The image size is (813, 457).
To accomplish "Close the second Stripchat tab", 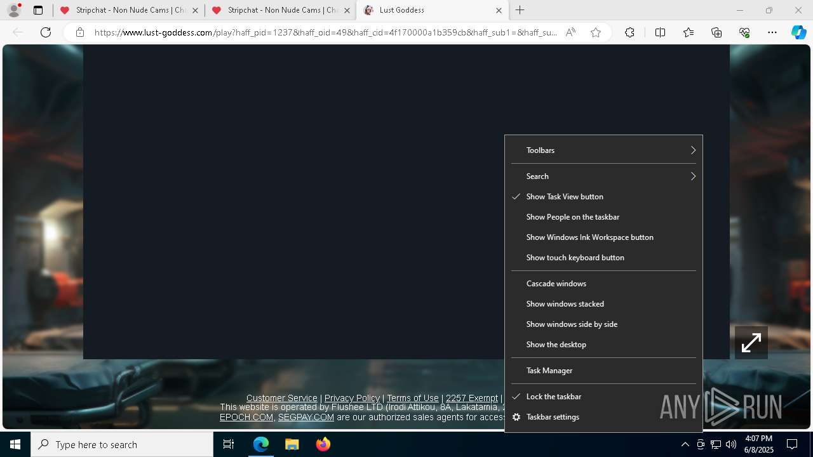I will (x=347, y=10).
